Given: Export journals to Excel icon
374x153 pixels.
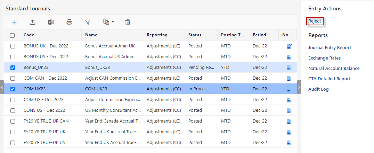Looking at the screenshot, I should (x=51, y=22).
